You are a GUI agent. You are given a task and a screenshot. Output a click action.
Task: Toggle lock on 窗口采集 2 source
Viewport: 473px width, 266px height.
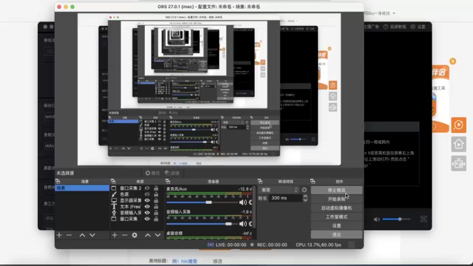pos(156,188)
